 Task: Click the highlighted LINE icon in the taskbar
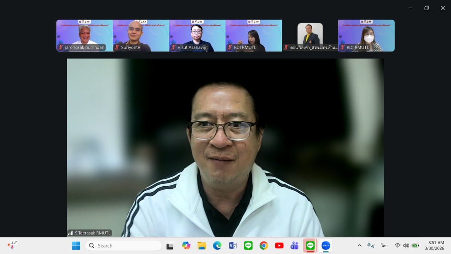(x=310, y=246)
